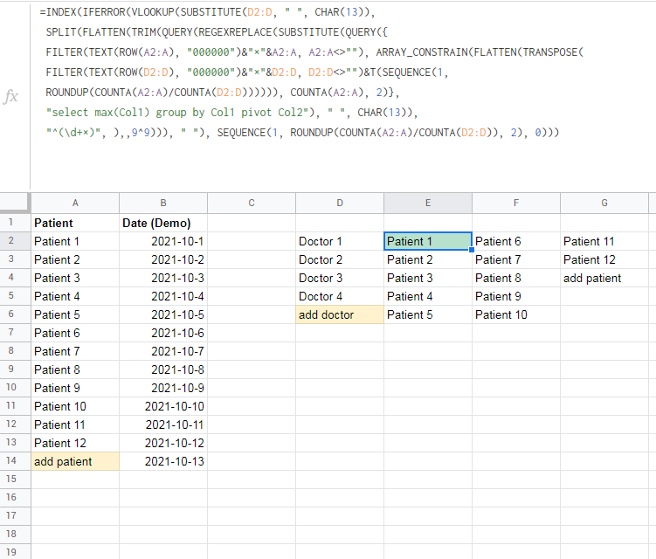Select column G header
This screenshot has width=656, height=559.
click(604, 203)
